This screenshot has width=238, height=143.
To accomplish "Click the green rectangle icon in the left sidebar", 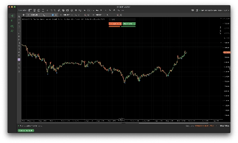I will [x=12, y=26].
